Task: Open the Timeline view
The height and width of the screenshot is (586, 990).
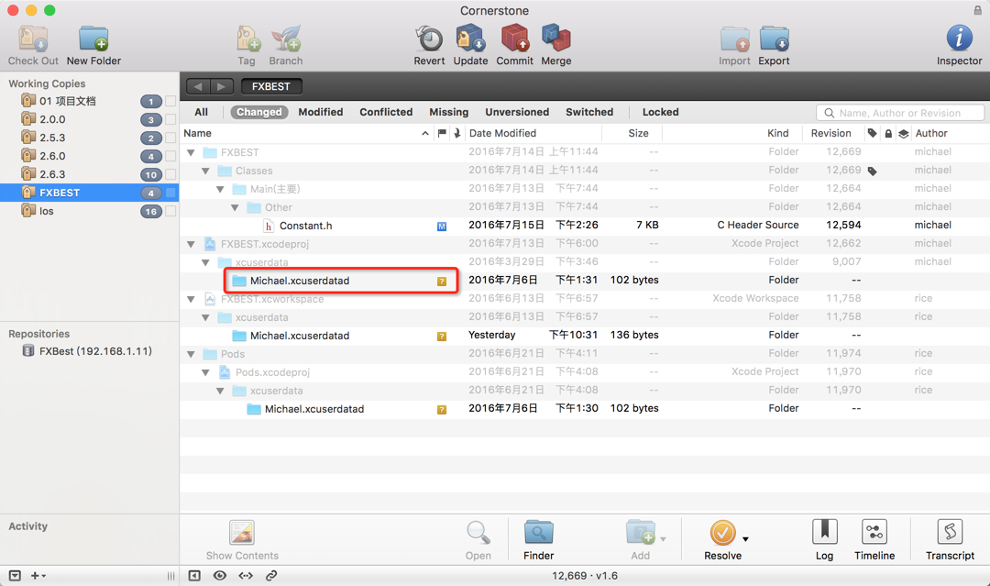Action: [x=874, y=533]
